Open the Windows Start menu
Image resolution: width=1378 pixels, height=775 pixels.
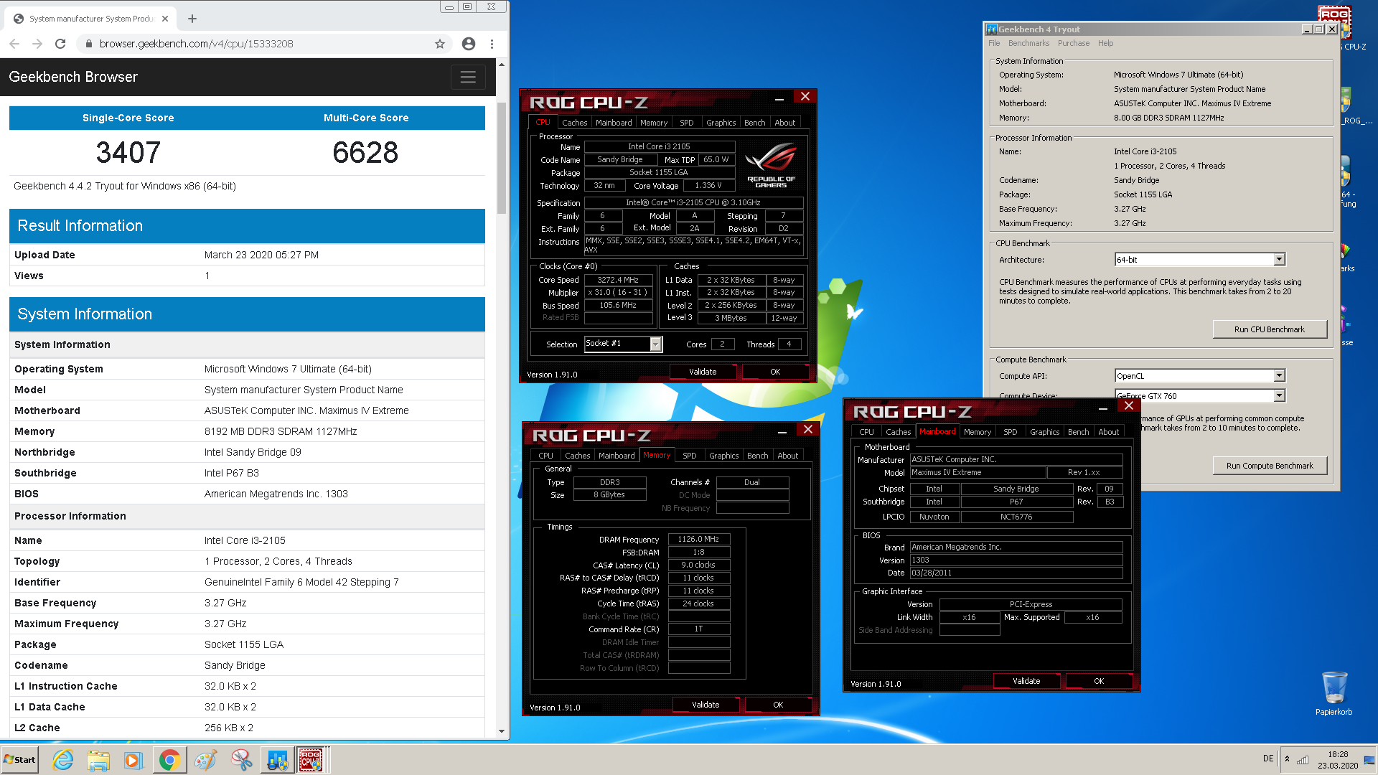(20, 759)
